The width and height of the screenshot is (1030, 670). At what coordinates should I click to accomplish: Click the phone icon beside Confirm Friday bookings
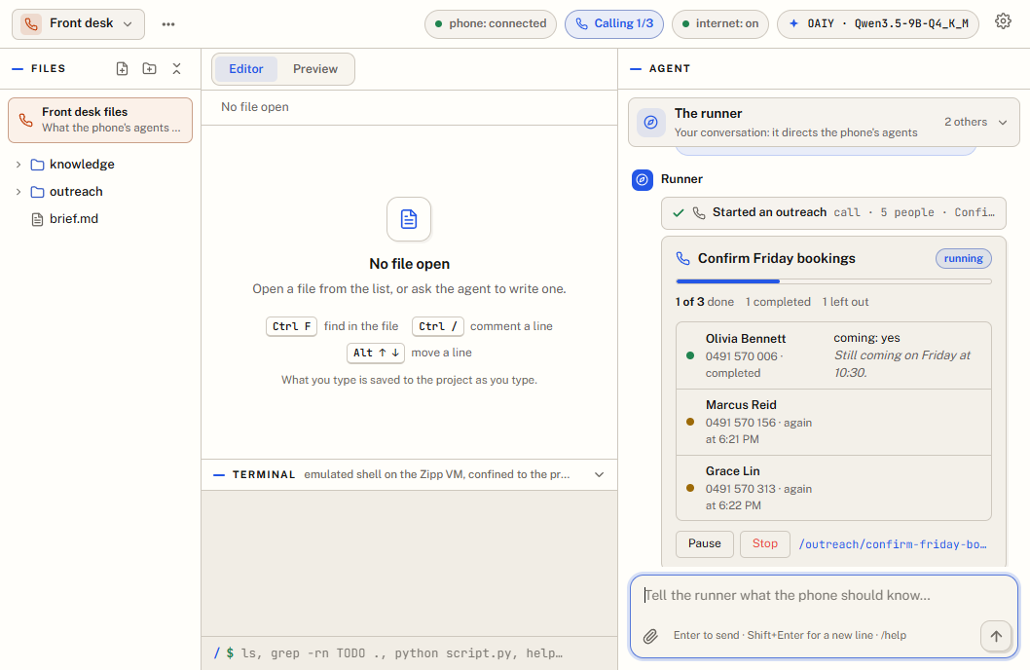pyautogui.click(x=683, y=258)
